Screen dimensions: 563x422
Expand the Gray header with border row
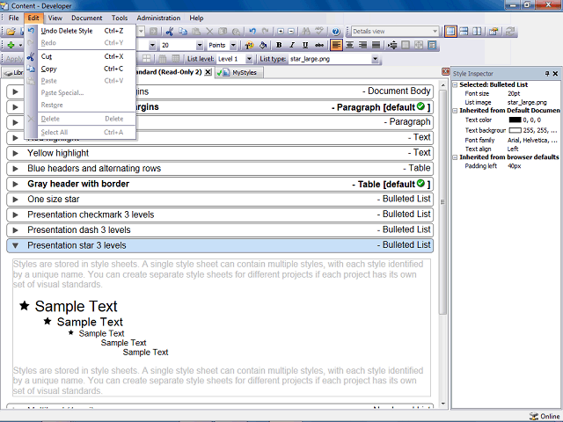click(x=15, y=184)
